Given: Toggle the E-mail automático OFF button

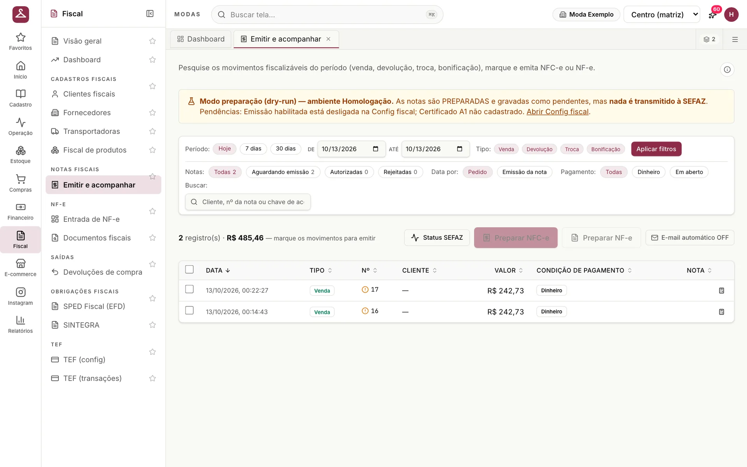Looking at the screenshot, I should (x=689, y=237).
